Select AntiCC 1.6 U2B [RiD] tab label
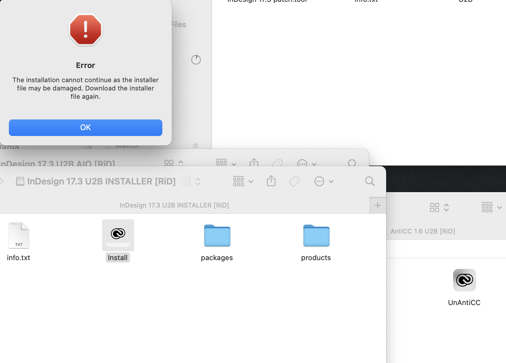The height and width of the screenshot is (363, 506). [x=423, y=231]
